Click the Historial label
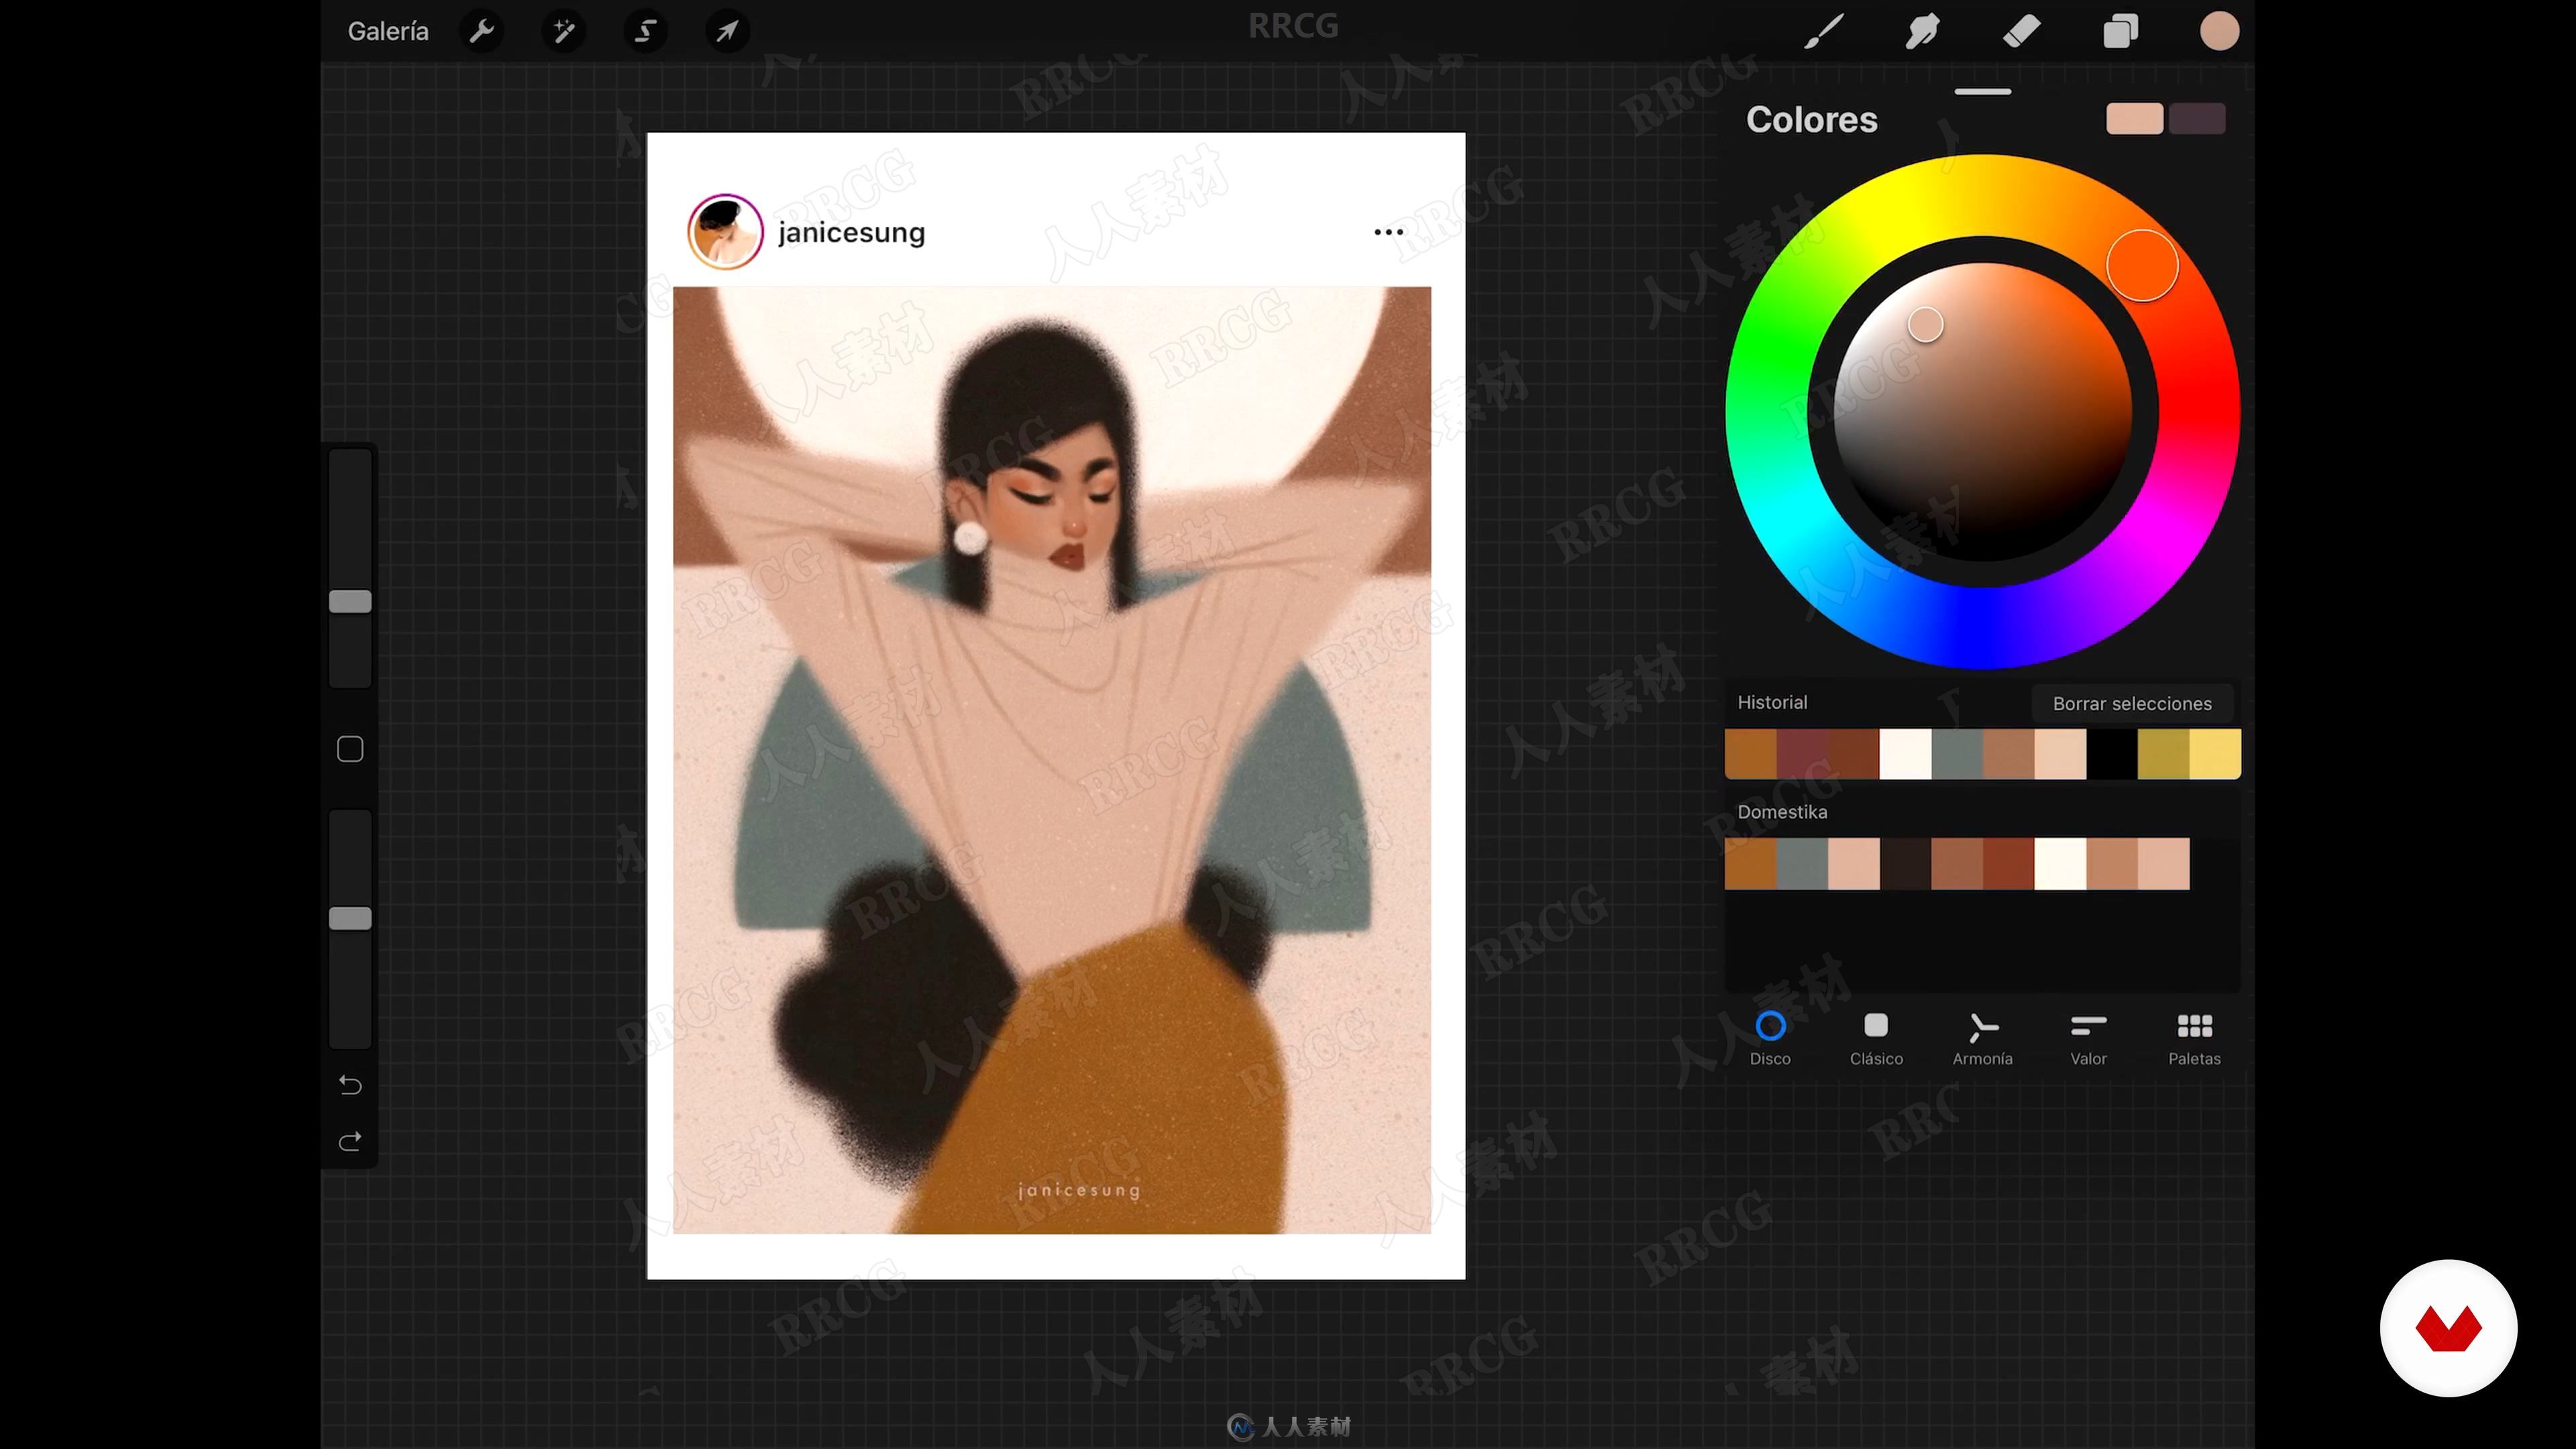2576x1449 pixels. pos(1772,702)
